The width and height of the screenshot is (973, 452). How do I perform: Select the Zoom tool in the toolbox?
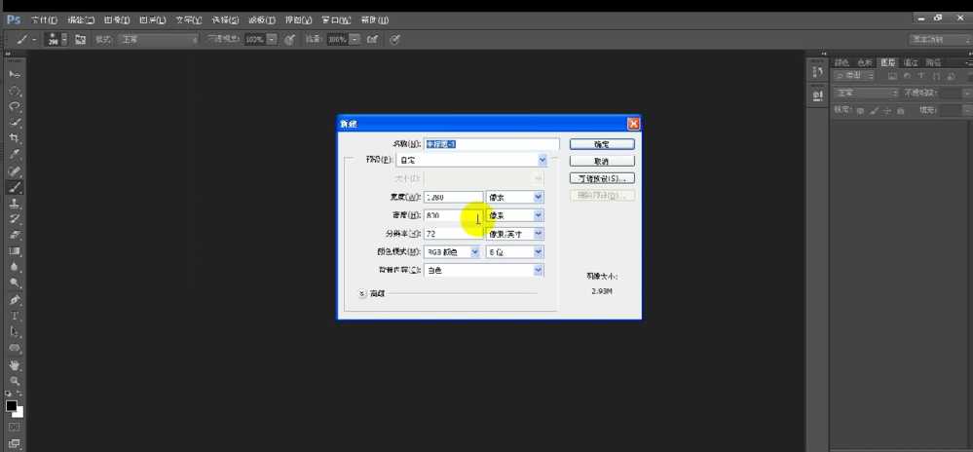(15, 380)
